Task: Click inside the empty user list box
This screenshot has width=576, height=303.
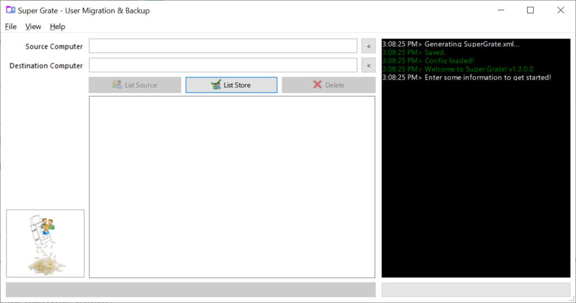Action: (232, 187)
